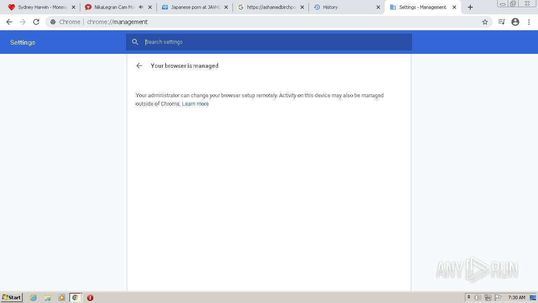
Task: Open the media player taskbar icon
Action: [x=62, y=298]
